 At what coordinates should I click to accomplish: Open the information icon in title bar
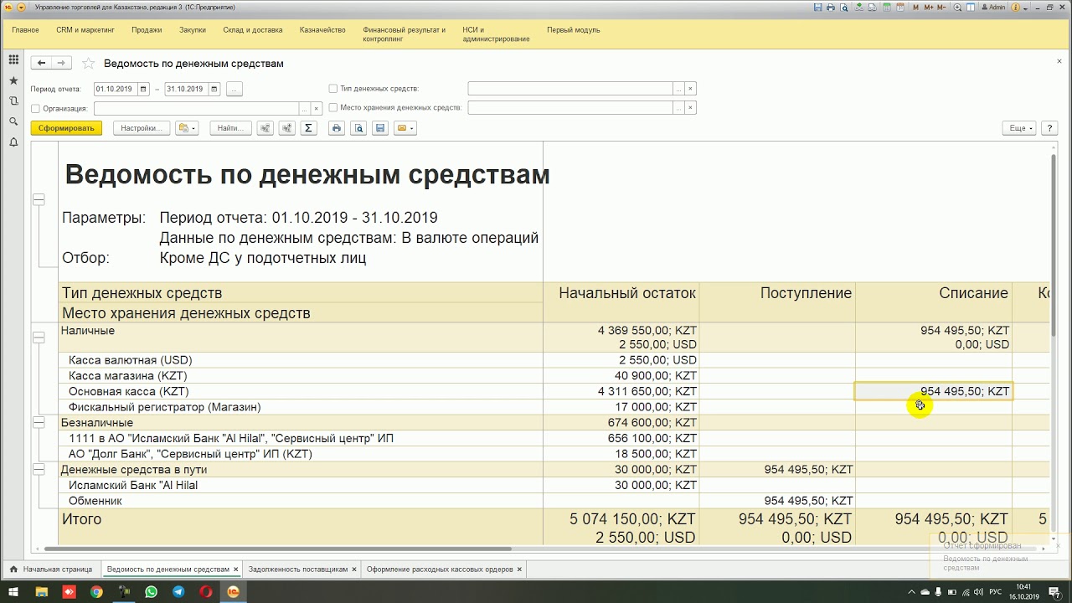pyautogui.click(x=1016, y=7)
